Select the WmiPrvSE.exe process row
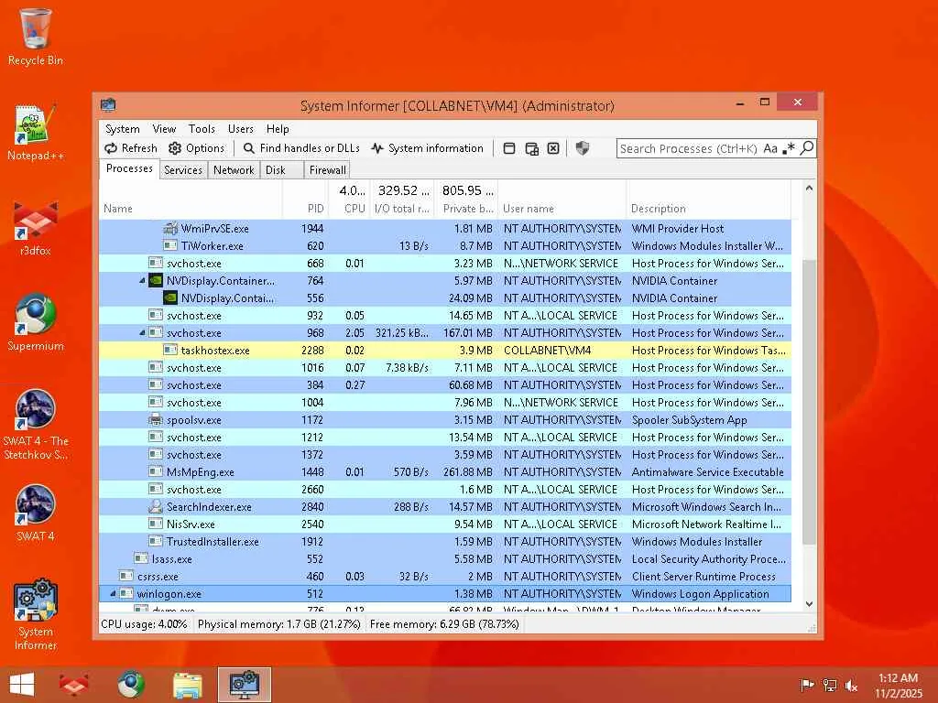Image resolution: width=938 pixels, height=703 pixels. [x=445, y=228]
